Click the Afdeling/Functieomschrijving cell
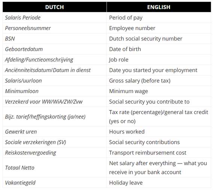This screenshot has height=190, width=213. 55,60
